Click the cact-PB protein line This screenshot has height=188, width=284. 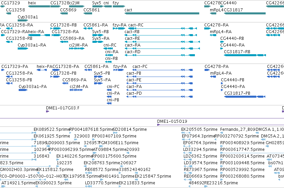pos(160,77)
